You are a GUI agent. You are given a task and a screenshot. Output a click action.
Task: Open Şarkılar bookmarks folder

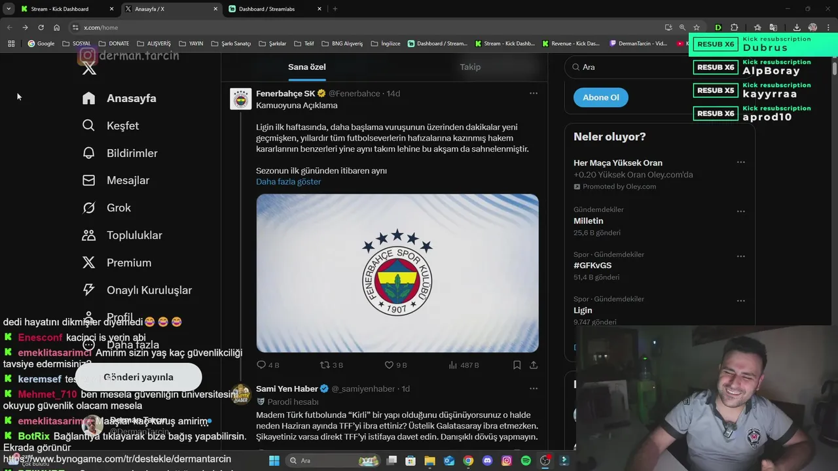click(273, 44)
